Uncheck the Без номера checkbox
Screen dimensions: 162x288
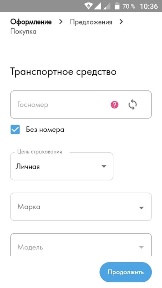pos(15,130)
